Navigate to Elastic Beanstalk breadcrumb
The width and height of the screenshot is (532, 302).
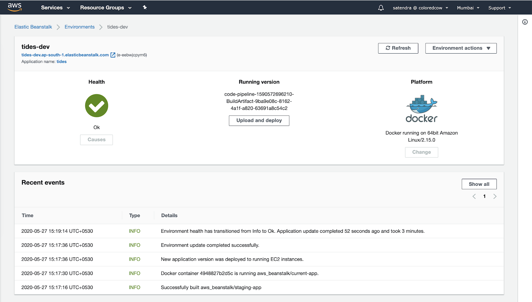coord(33,27)
